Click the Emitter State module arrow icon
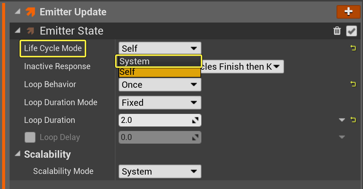 pos(30,31)
